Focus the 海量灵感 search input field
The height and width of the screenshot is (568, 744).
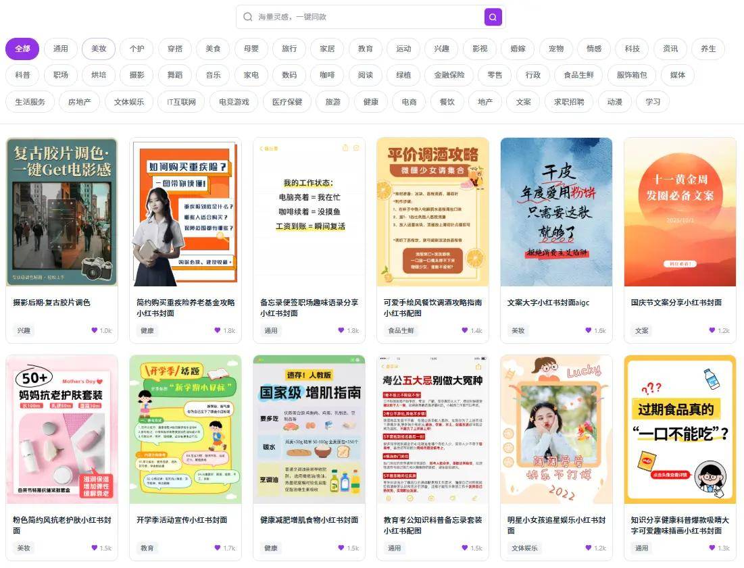[365, 17]
